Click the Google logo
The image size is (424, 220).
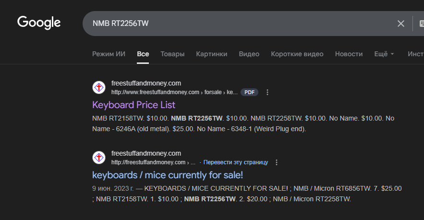(x=39, y=23)
